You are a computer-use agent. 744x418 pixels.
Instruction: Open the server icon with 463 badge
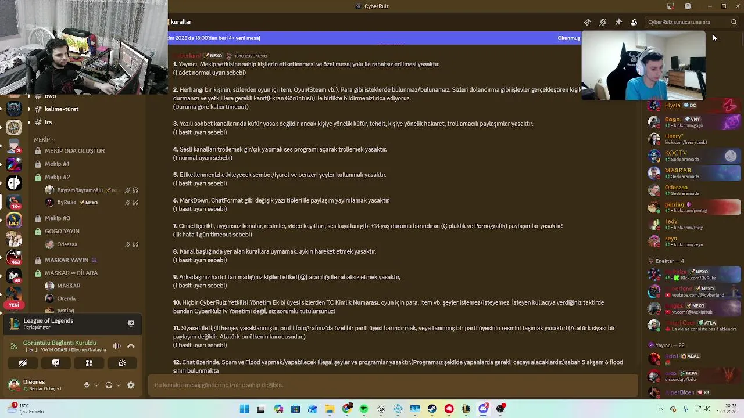click(14, 257)
